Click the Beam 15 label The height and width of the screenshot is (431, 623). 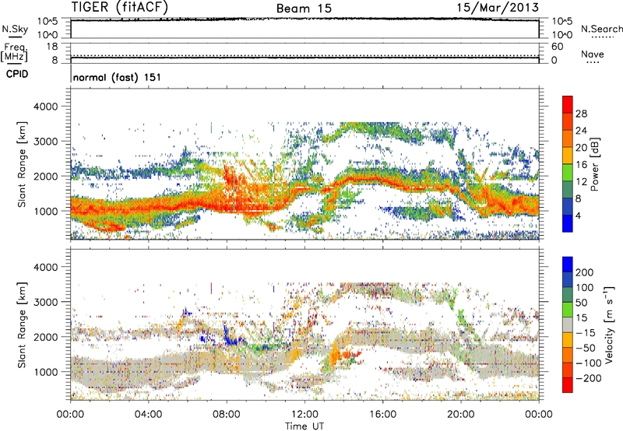[x=304, y=9]
